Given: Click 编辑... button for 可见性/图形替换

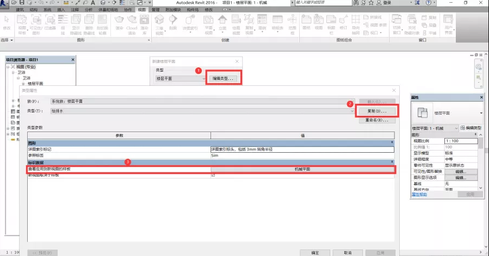Looking at the screenshot, I should pyautogui.click(x=461, y=172).
